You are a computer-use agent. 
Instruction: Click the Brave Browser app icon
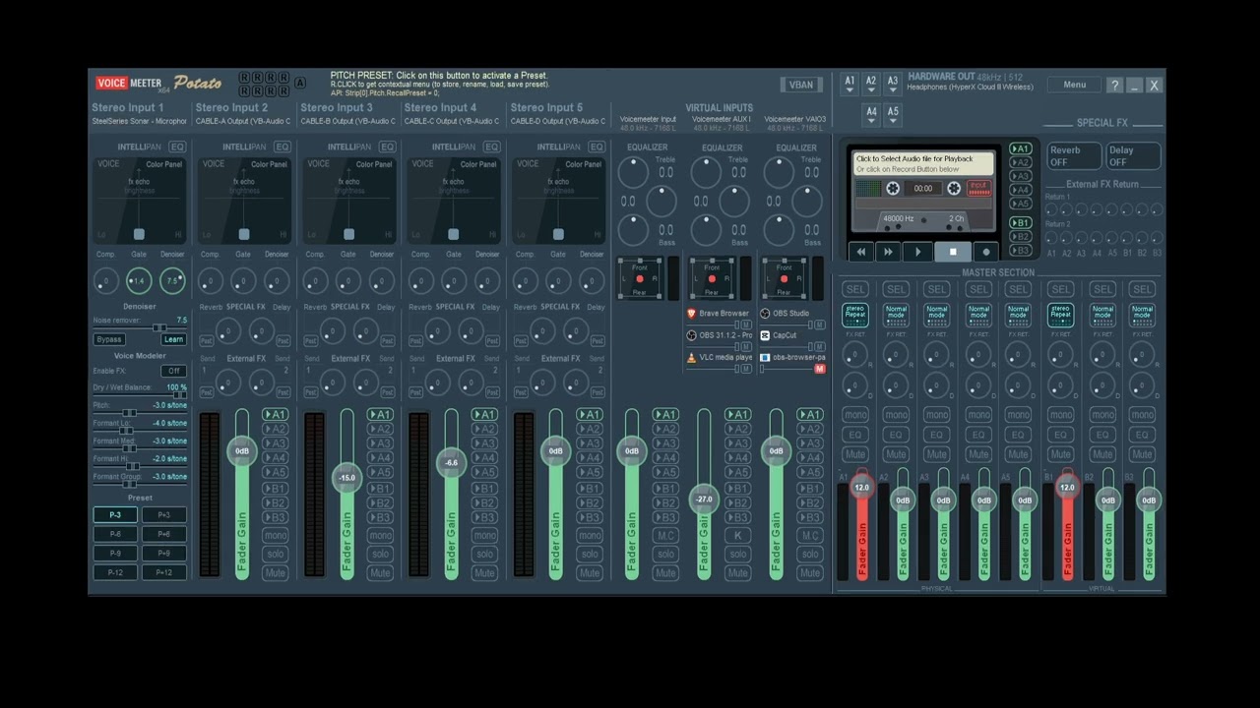click(691, 314)
